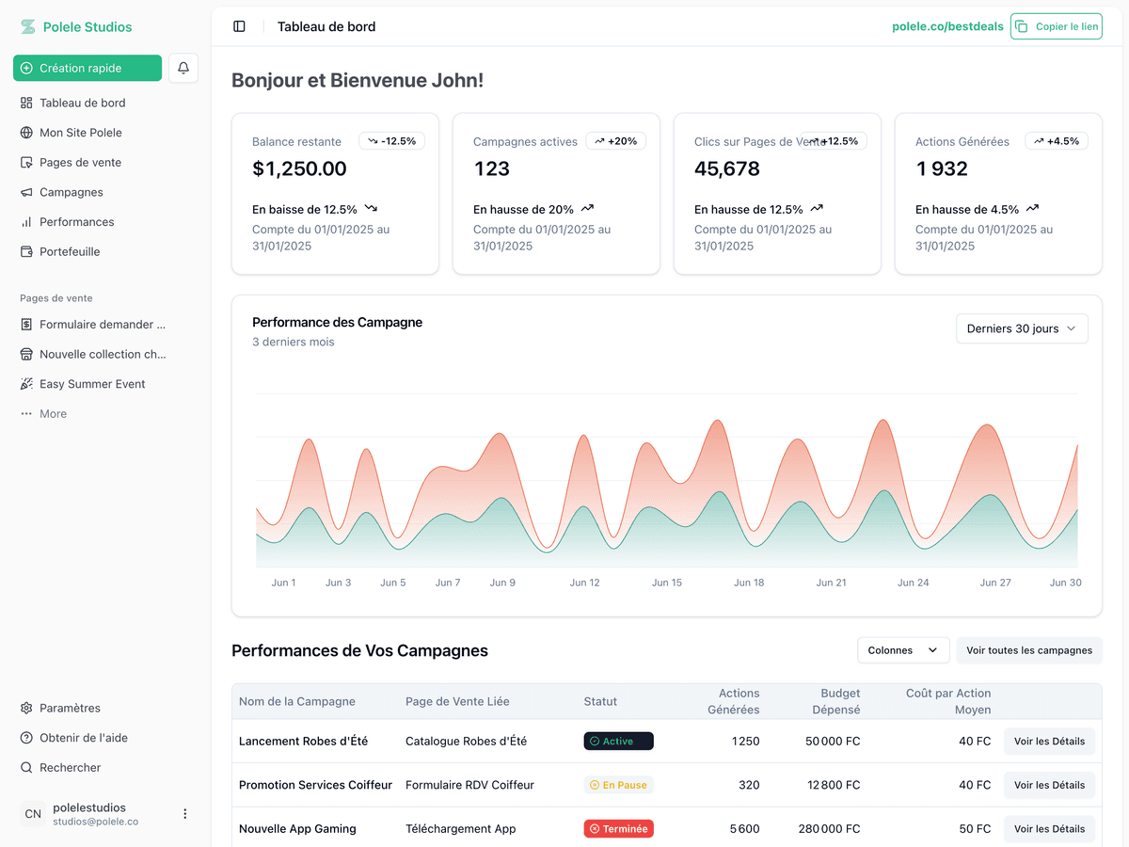Click the Campagnes megaphone icon
This screenshot has width=1129, height=847.
coord(26,192)
